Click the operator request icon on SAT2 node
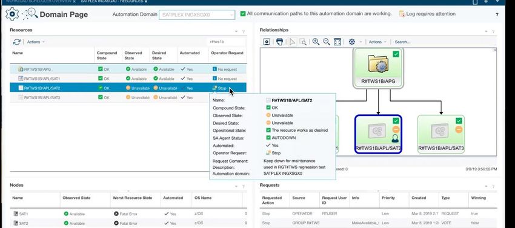The image size is (515, 228). [x=395, y=138]
